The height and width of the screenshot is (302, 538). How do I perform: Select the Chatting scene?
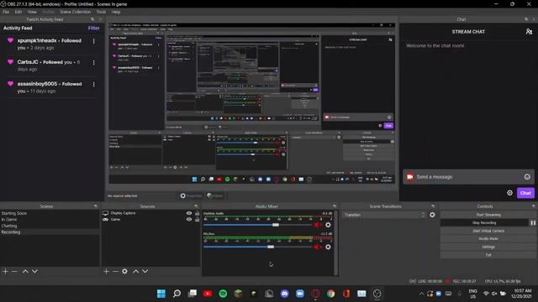(x=50, y=226)
